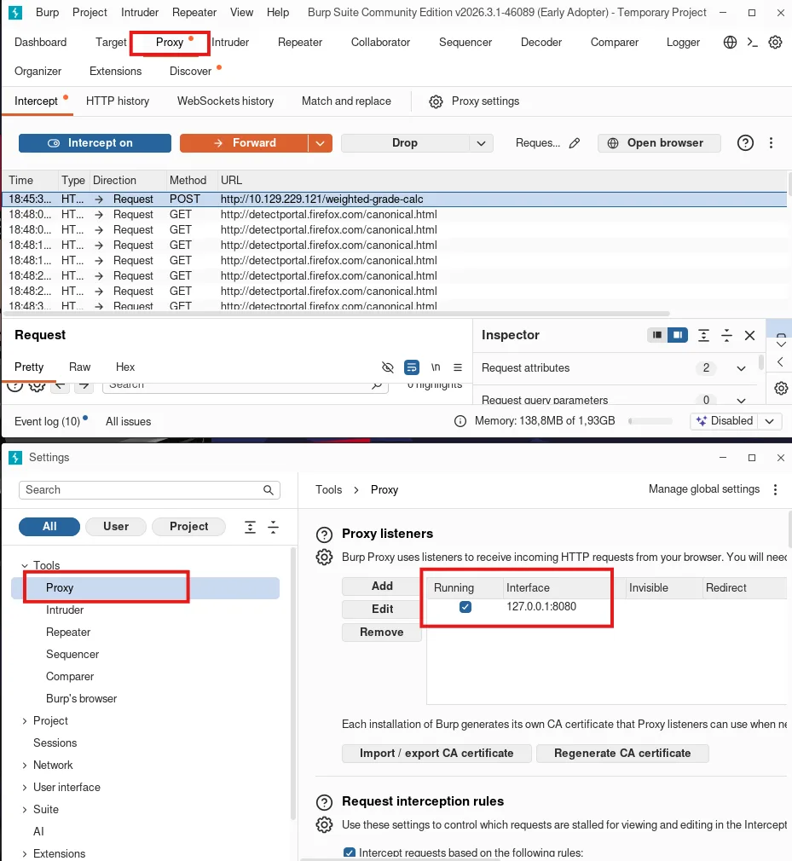Screen dimensions: 792x861
Task: Uncheck Running checkbox for 127.0.0.1:8080
Action: coord(465,607)
